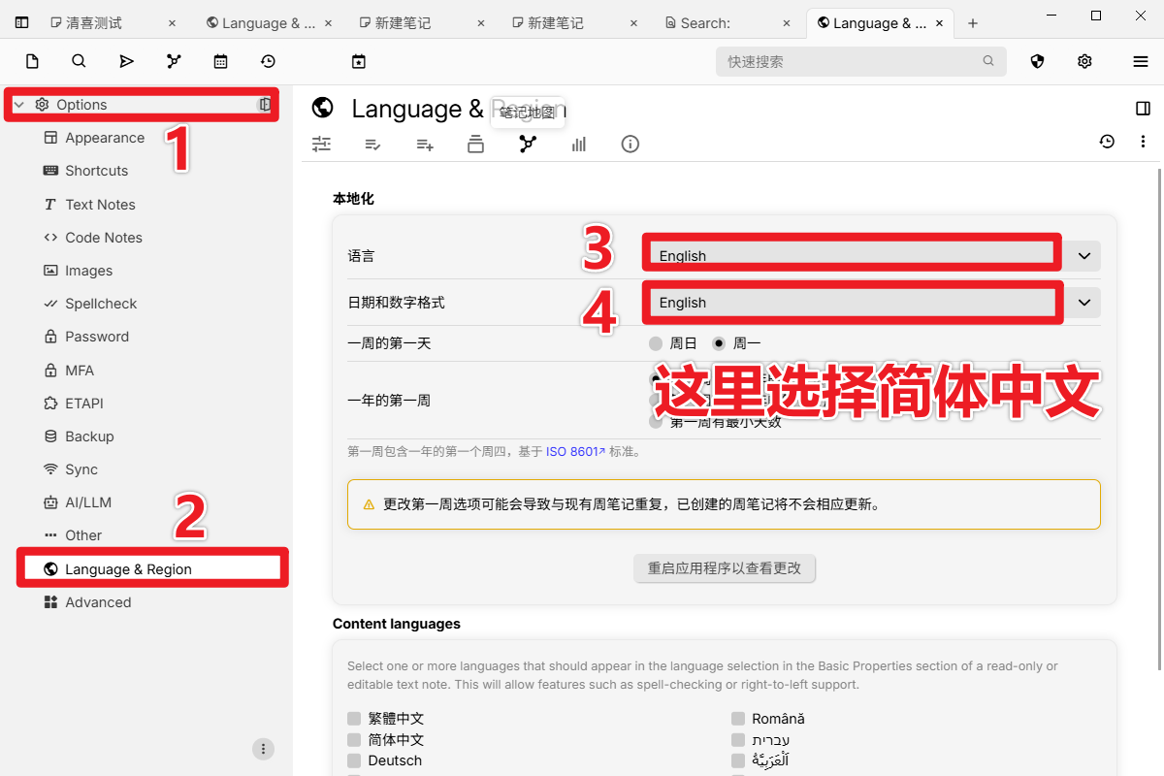The width and height of the screenshot is (1164, 776).
Task: Open the date and number format dropdown
Action: [x=851, y=302]
